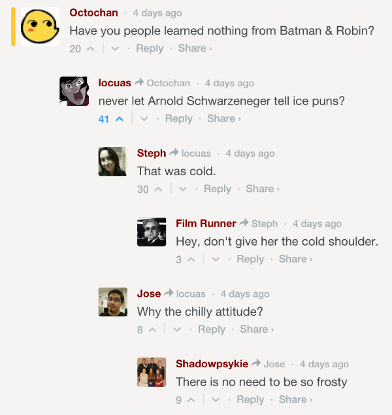Jump to parent via Octochan link beside locuas
This screenshot has width=392, height=415.
[168, 83]
